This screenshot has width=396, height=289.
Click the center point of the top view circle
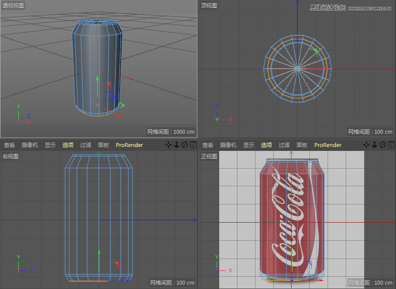(297, 68)
